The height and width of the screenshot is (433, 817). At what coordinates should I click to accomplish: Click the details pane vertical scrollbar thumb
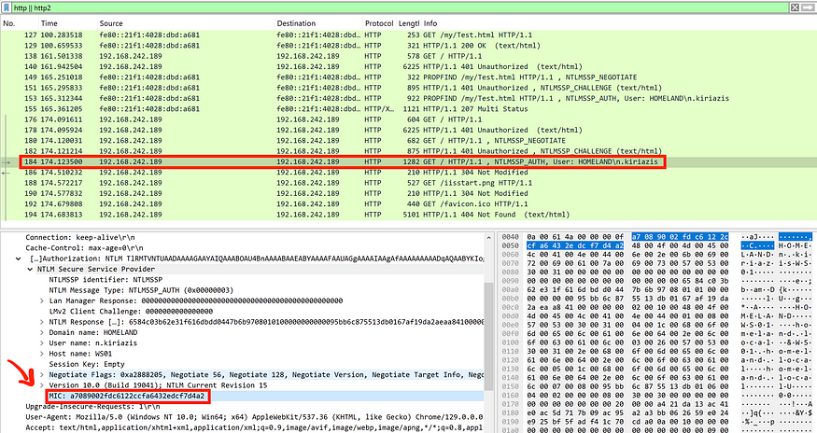pyautogui.click(x=488, y=336)
